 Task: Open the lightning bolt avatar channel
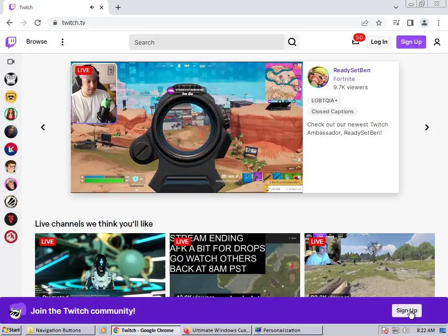[11, 132]
